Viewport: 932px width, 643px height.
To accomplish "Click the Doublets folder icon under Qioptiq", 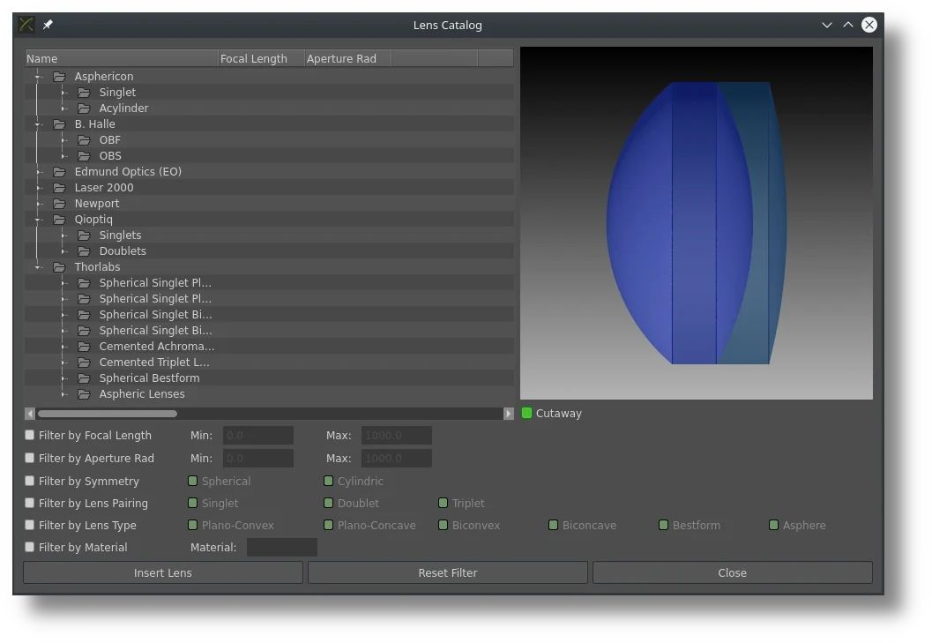I will pos(84,251).
